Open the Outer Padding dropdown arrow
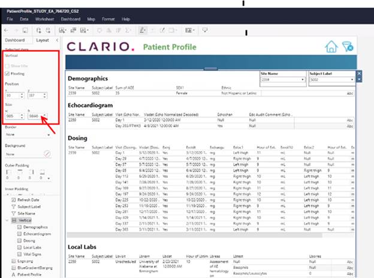This screenshot has height=278, width=374. 49,178
